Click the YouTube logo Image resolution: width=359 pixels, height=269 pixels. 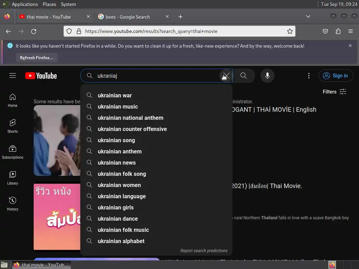tap(41, 76)
